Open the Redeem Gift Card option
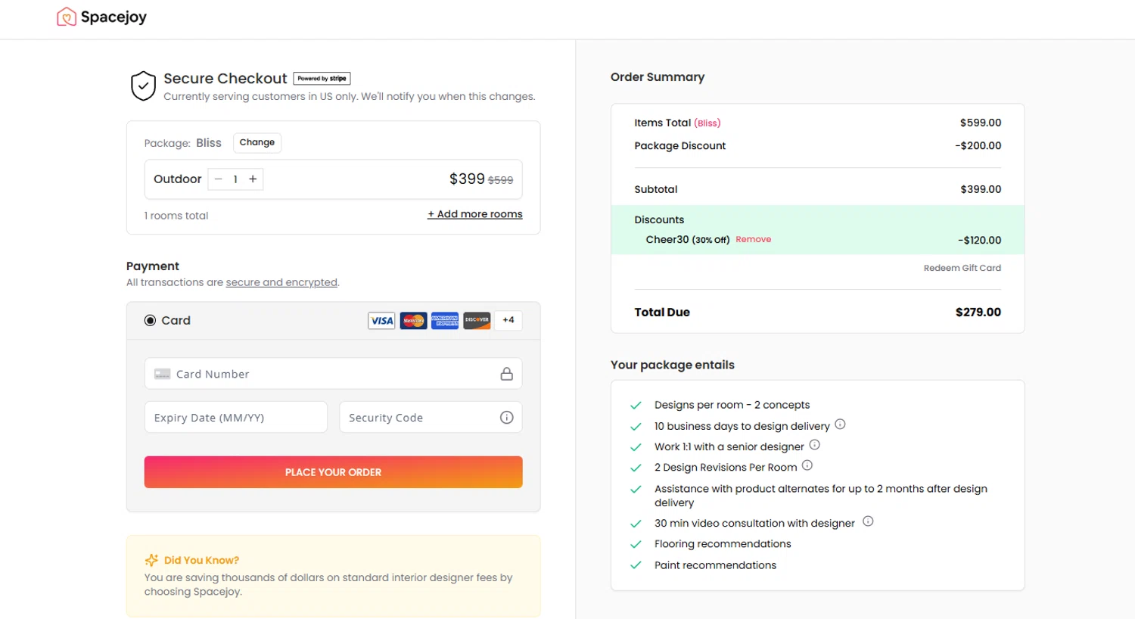The width and height of the screenshot is (1135, 619). tap(962, 268)
